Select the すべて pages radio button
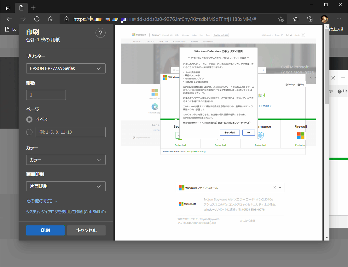The width and height of the screenshot is (348, 267). pos(29,119)
